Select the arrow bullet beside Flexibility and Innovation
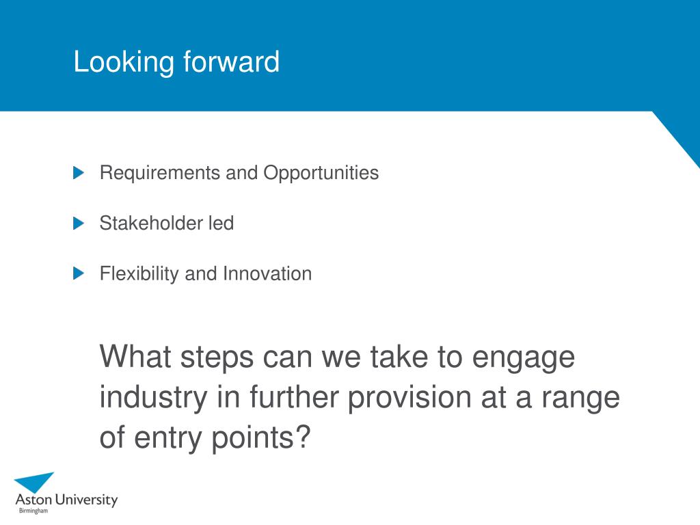Screen dimensions: 700x525 [x=79, y=273]
